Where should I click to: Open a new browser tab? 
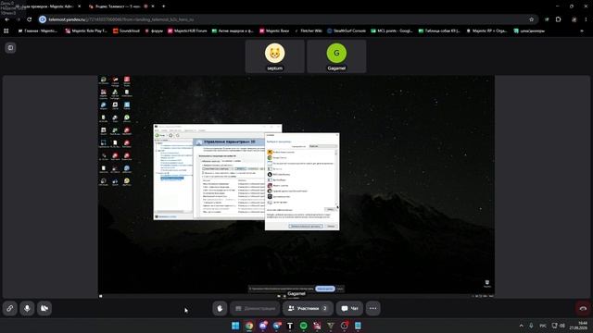164,6
